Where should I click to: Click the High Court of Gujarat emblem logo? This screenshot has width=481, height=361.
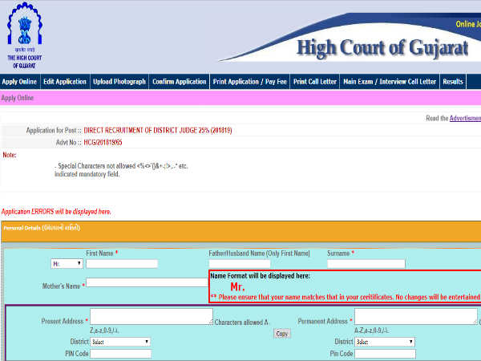point(25,35)
